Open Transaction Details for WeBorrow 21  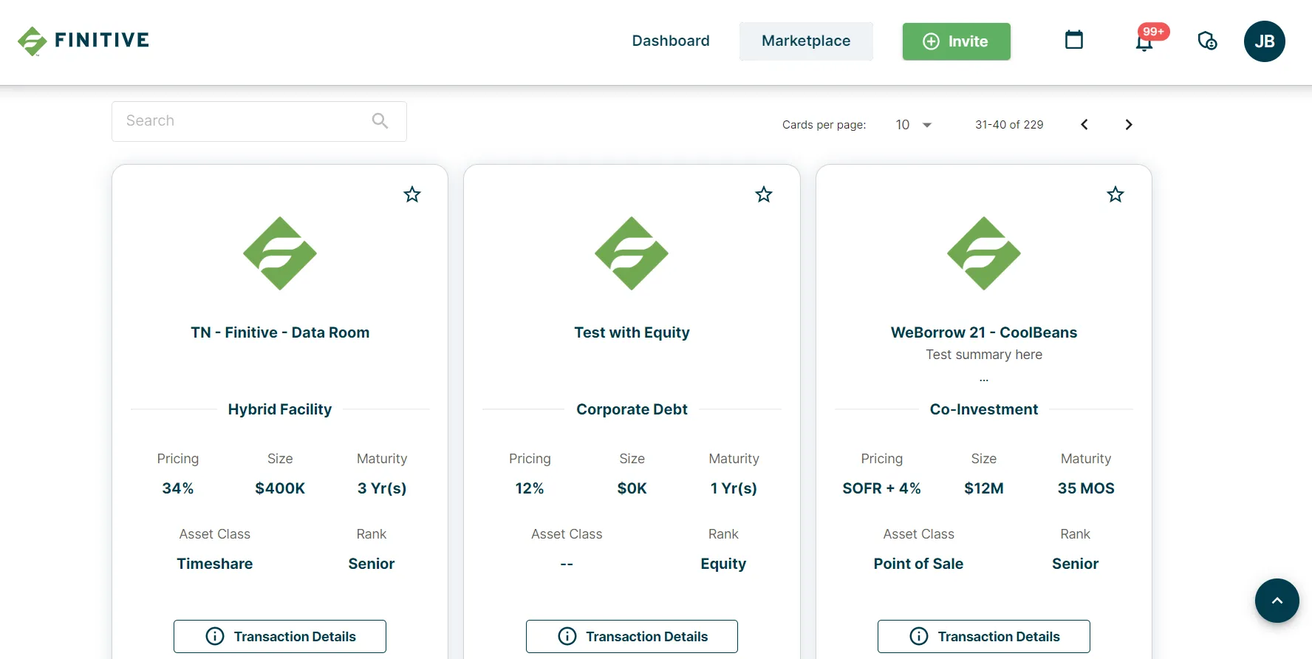click(983, 636)
